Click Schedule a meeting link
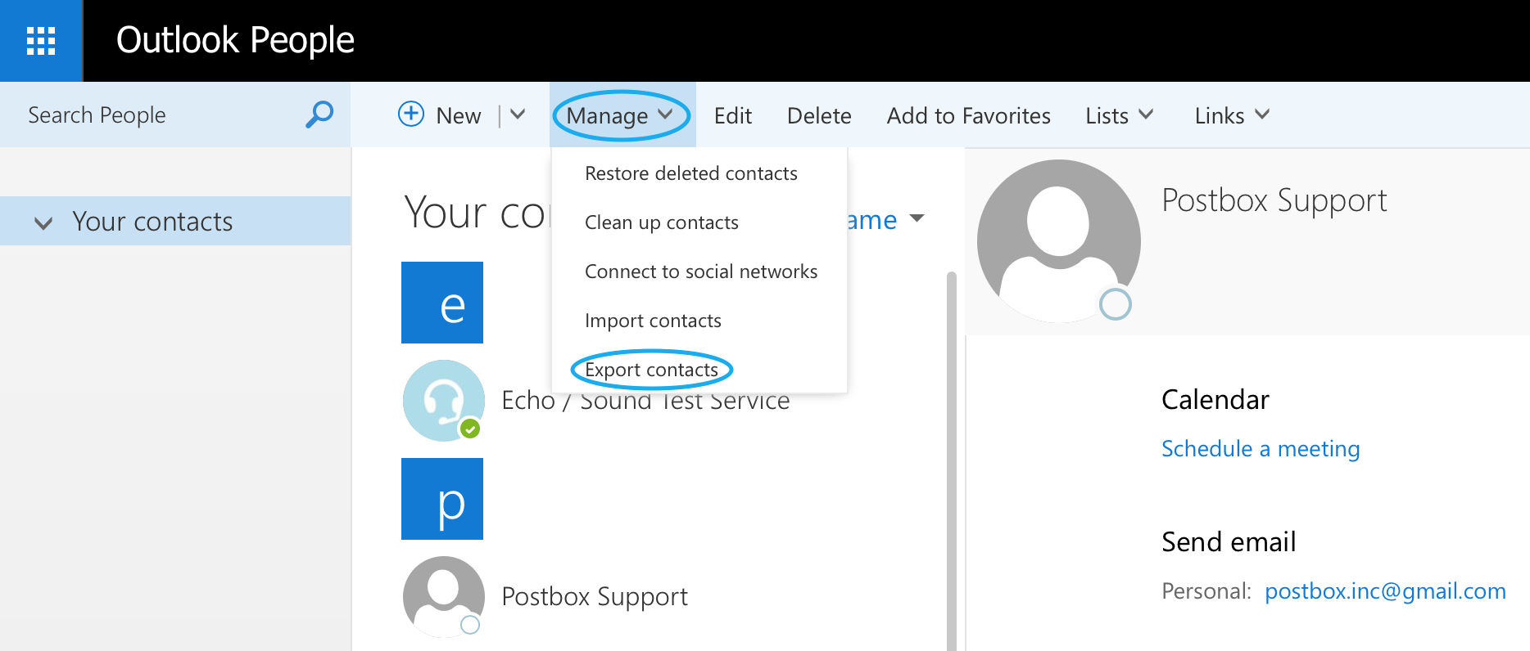This screenshot has width=1530, height=651. click(x=1260, y=449)
